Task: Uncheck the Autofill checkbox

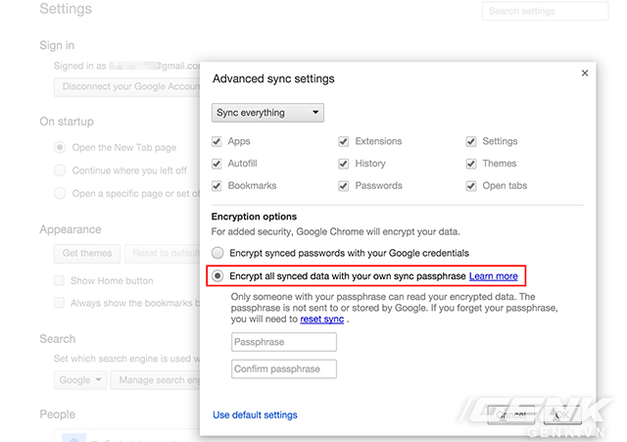Action: click(217, 164)
